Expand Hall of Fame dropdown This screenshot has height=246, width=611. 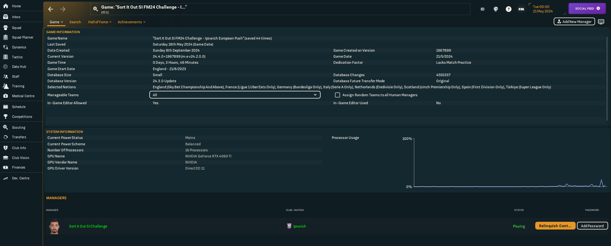(100, 22)
